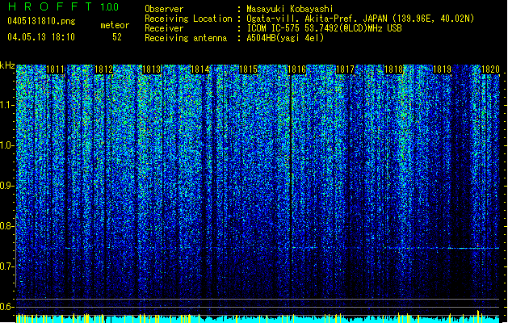
Task: Click the 0.9 kHz axis tick label
Action: pos(7,186)
